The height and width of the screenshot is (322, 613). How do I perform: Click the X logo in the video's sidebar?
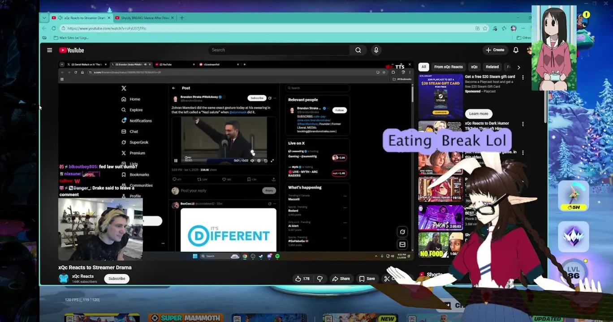pos(124,89)
